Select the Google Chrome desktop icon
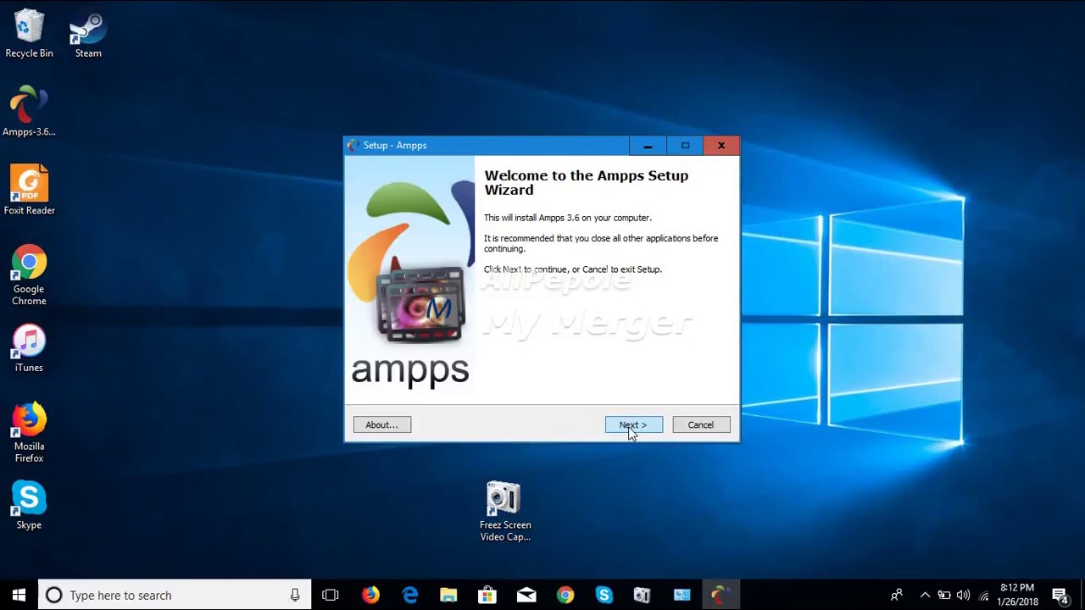This screenshot has height=610, width=1085. point(29,276)
